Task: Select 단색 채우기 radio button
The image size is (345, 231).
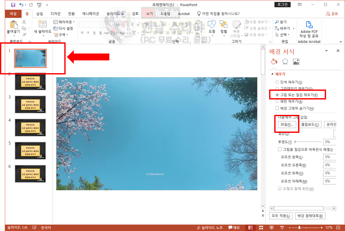Action: (x=277, y=82)
